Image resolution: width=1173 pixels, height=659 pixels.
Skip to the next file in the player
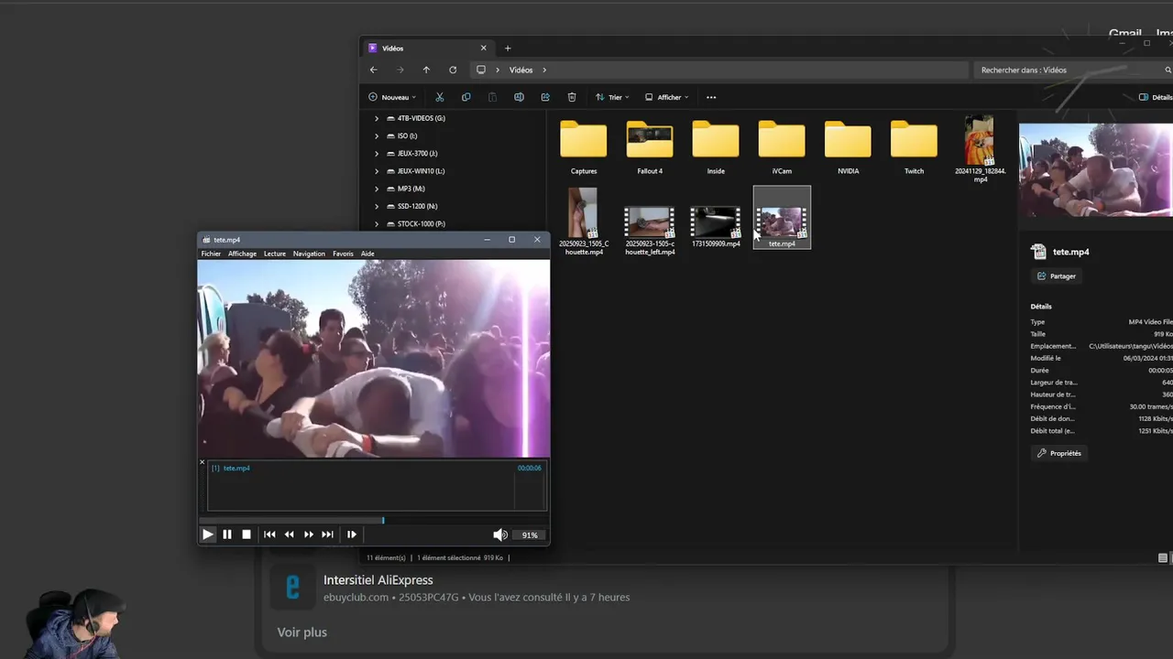coord(327,535)
